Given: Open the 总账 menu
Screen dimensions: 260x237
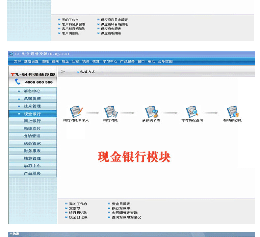Looking at the screenshot, I should pos(45,61).
